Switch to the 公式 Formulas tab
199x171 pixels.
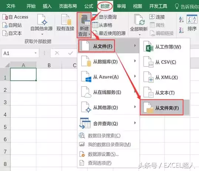tap(89, 6)
